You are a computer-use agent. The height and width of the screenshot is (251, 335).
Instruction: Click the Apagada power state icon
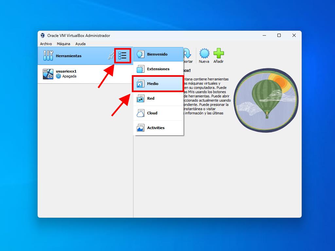(59, 76)
